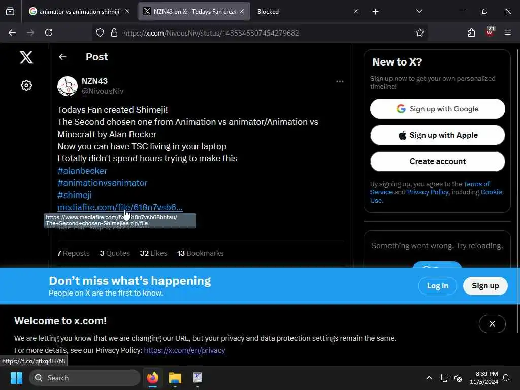The height and width of the screenshot is (390, 520).
Task: Click the Create account button
Action: click(x=437, y=161)
